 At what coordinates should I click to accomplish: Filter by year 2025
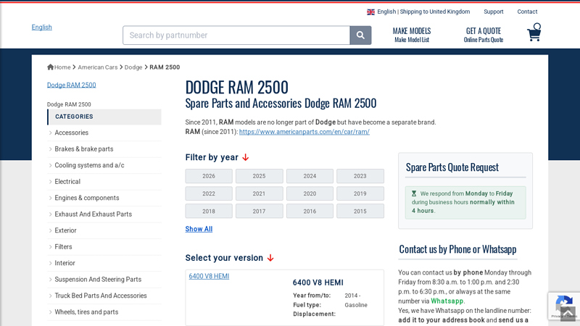click(259, 176)
